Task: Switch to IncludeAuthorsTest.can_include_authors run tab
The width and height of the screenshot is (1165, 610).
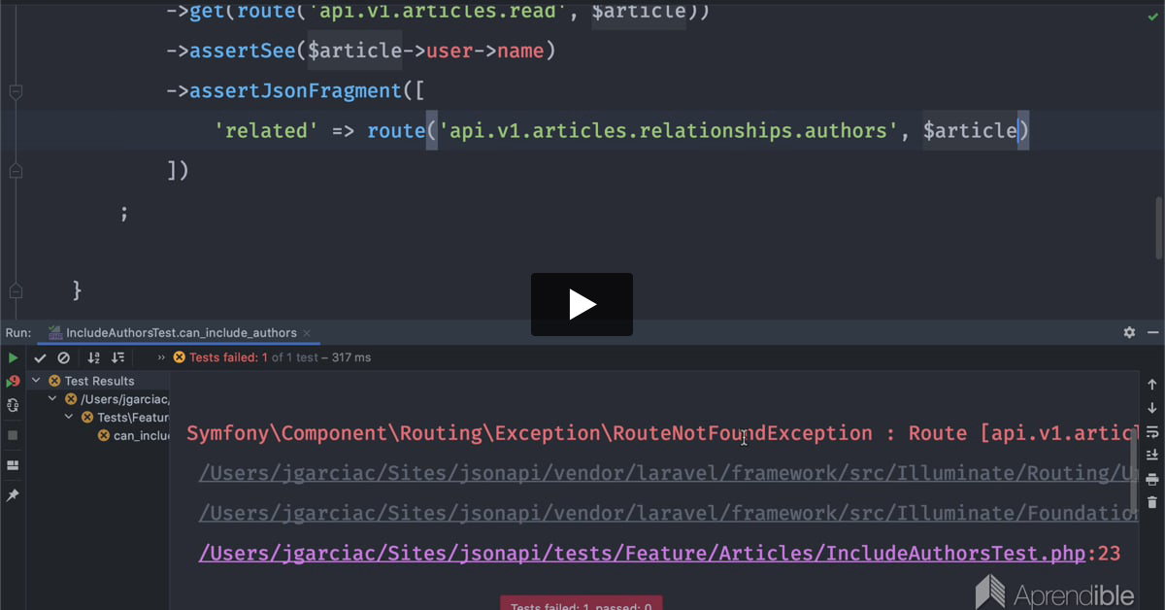Action: pos(181,332)
